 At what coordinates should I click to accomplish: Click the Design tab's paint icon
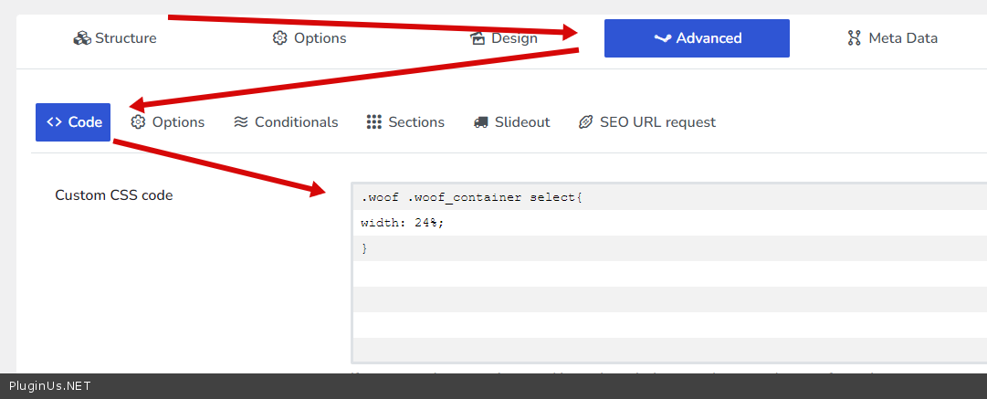click(x=478, y=38)
